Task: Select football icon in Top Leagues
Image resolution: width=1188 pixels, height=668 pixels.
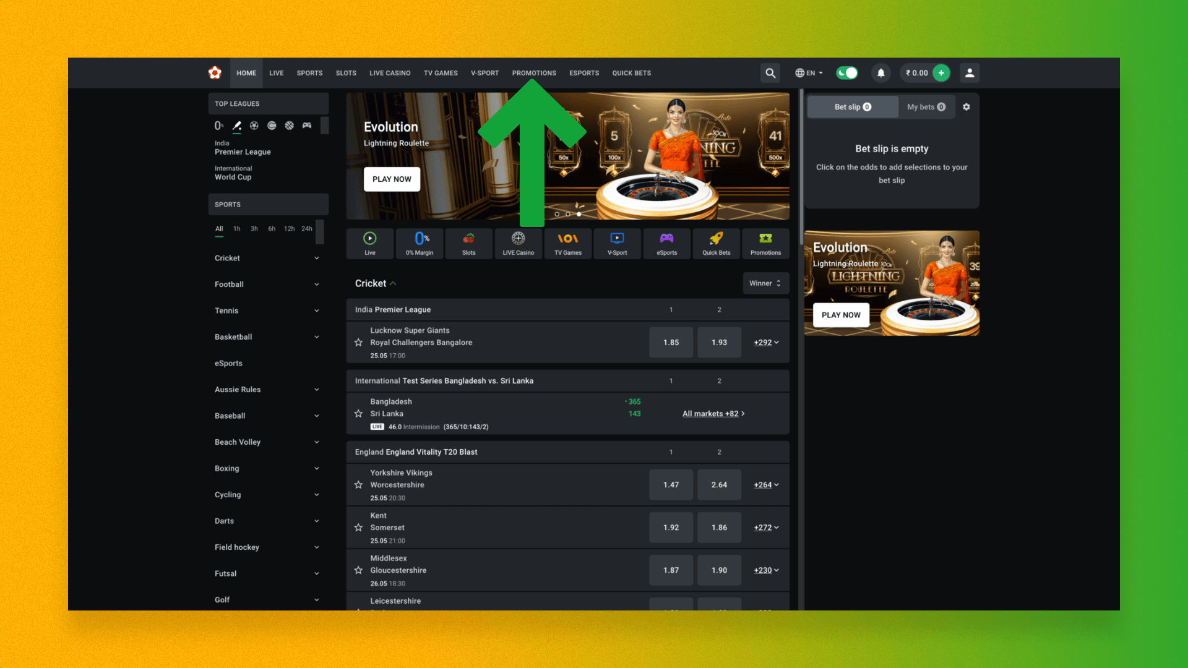Action: [254, 126]
